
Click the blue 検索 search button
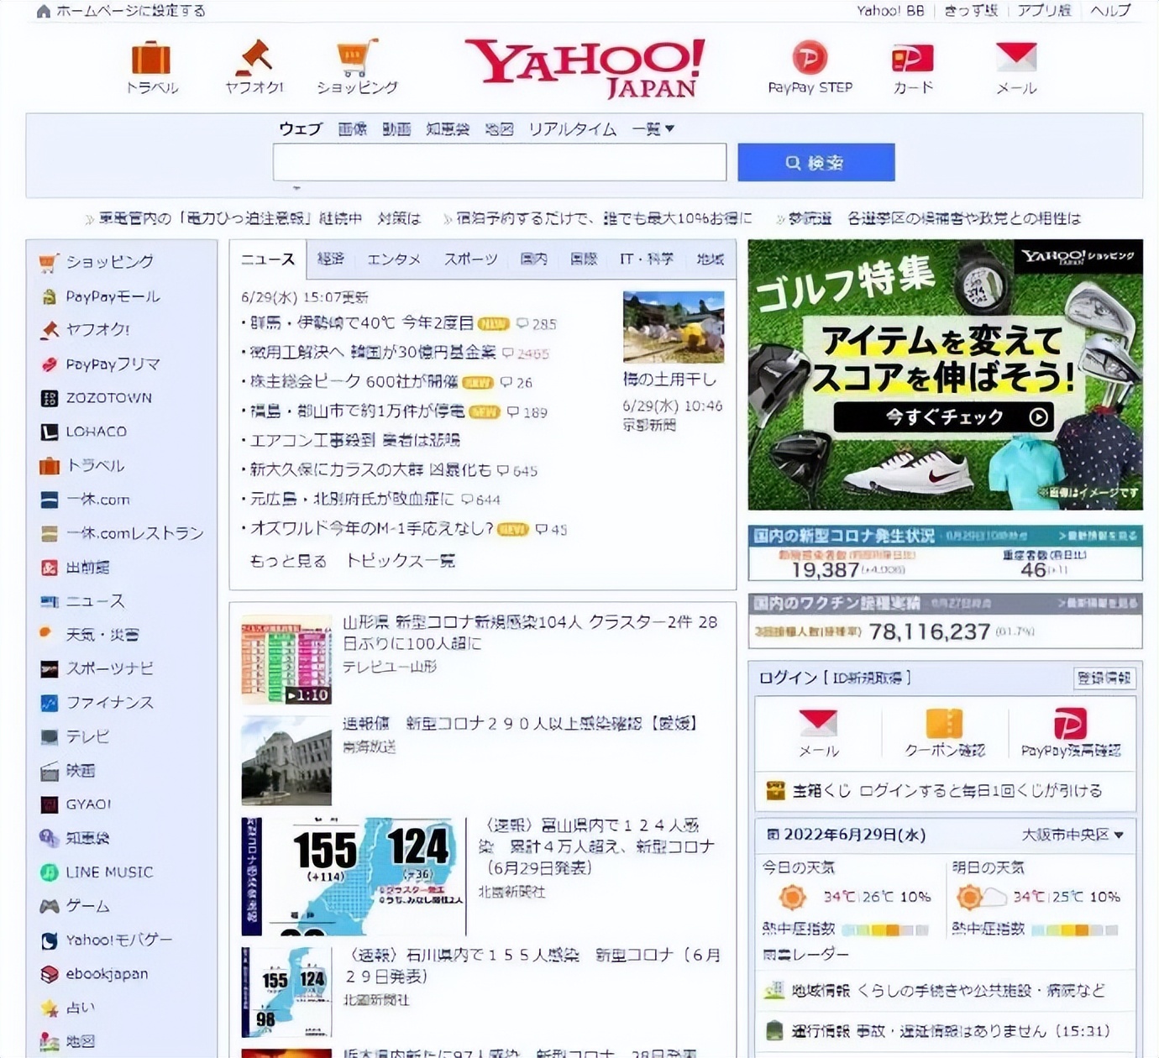tap(816, 161)
